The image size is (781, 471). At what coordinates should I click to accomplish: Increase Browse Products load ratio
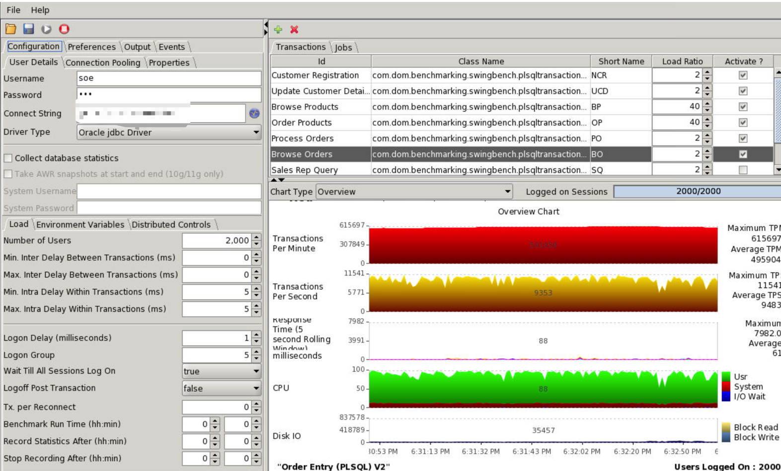[707, 103]
